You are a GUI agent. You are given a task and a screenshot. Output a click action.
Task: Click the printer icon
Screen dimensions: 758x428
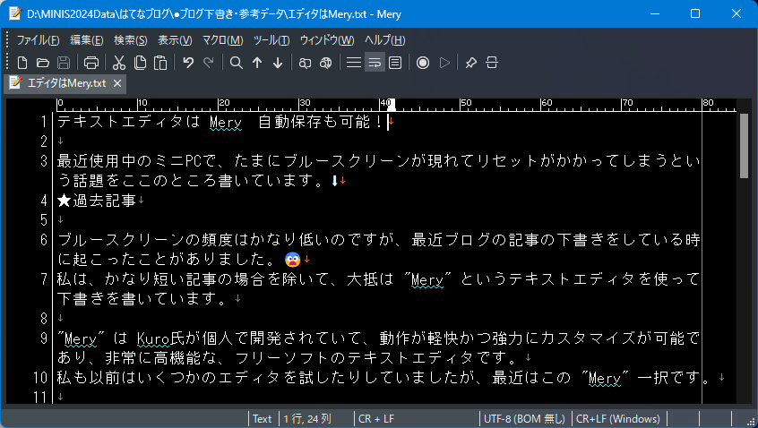pos(90,63)
